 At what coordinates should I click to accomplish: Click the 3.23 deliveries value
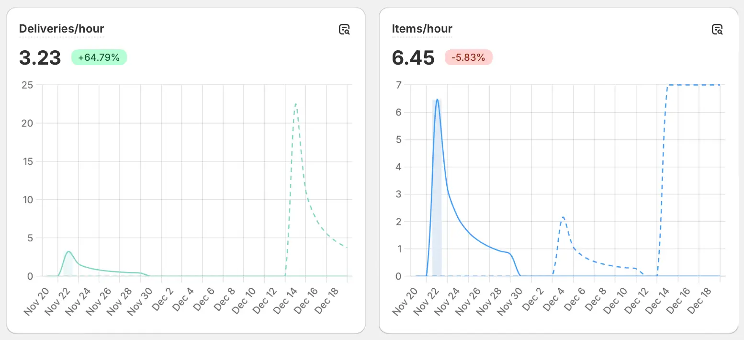click(x=40, y=58)
